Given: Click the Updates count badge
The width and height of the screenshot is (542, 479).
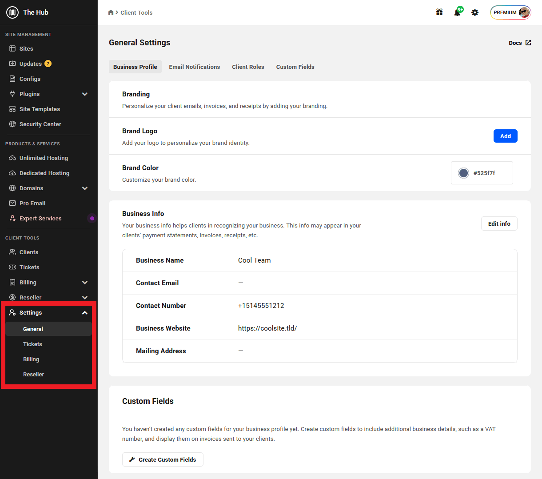Looking at the screenshot, I should [x=48, y=64].
